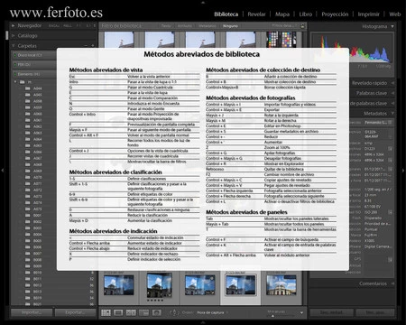Expand the Revelado rápido panel
The width and height of the screenshot is (406, 325).
click(392, 83)
